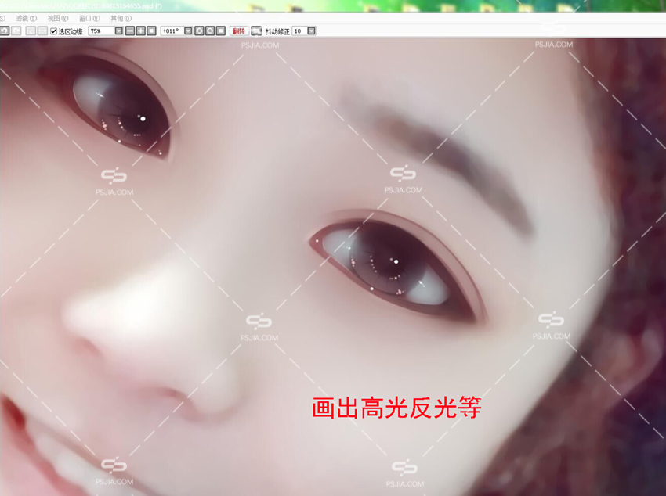The height and width of the screenshot is (496, 666).
Task: Rotate canvas counterclockwise icon
Action: [x=199, y=31]
